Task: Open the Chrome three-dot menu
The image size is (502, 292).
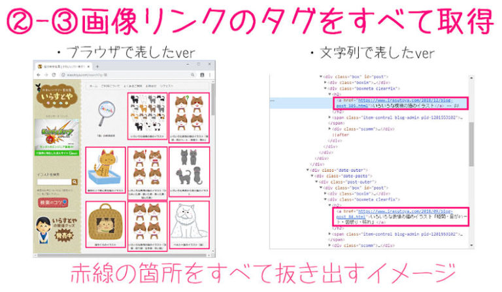Action: [x=210, y=75]
